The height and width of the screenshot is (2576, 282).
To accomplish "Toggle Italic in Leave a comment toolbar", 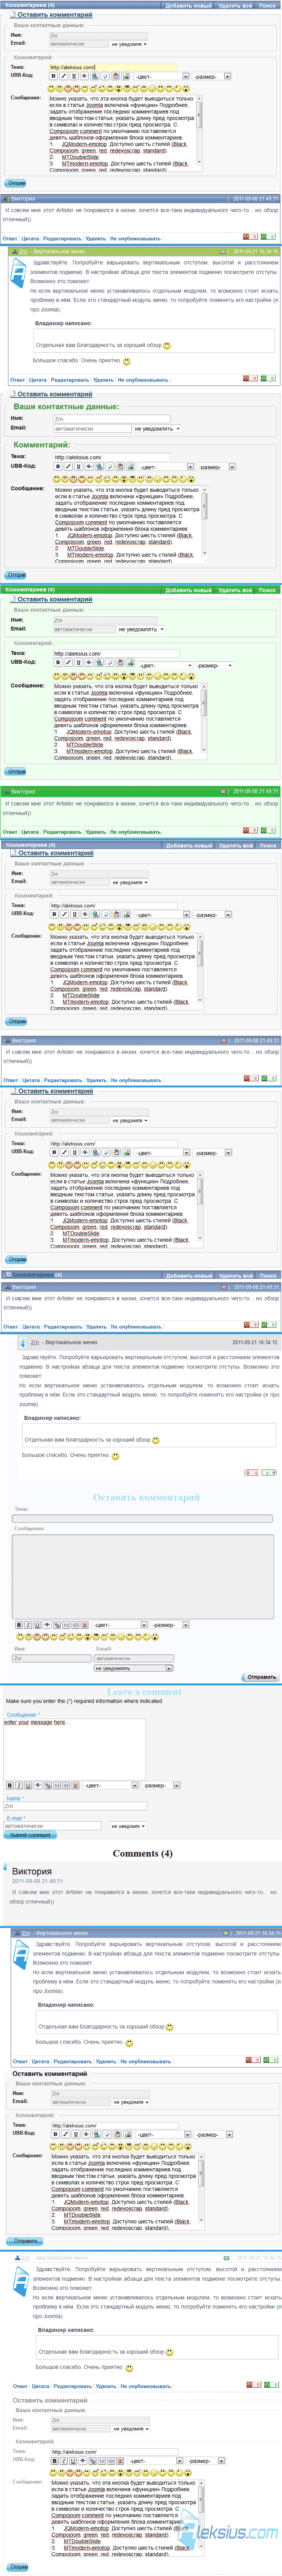I will pos(19,1785).
